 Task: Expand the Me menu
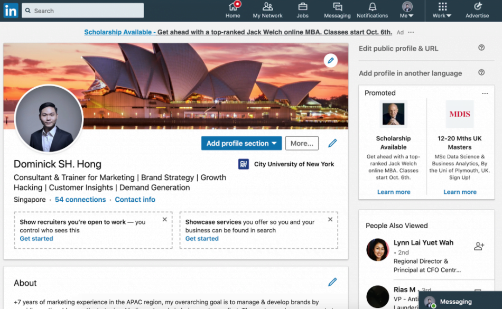pyautogui.click(x=407, y=10)
